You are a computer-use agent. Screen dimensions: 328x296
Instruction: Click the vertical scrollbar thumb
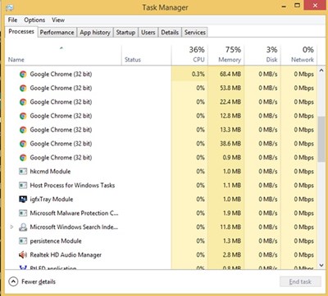pos(321,139)
